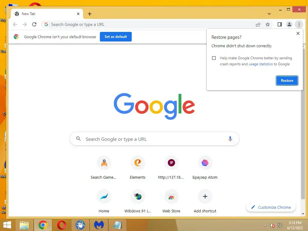Reload the page with the refresh icon
The image size is (308, 231).
(34, 24)
